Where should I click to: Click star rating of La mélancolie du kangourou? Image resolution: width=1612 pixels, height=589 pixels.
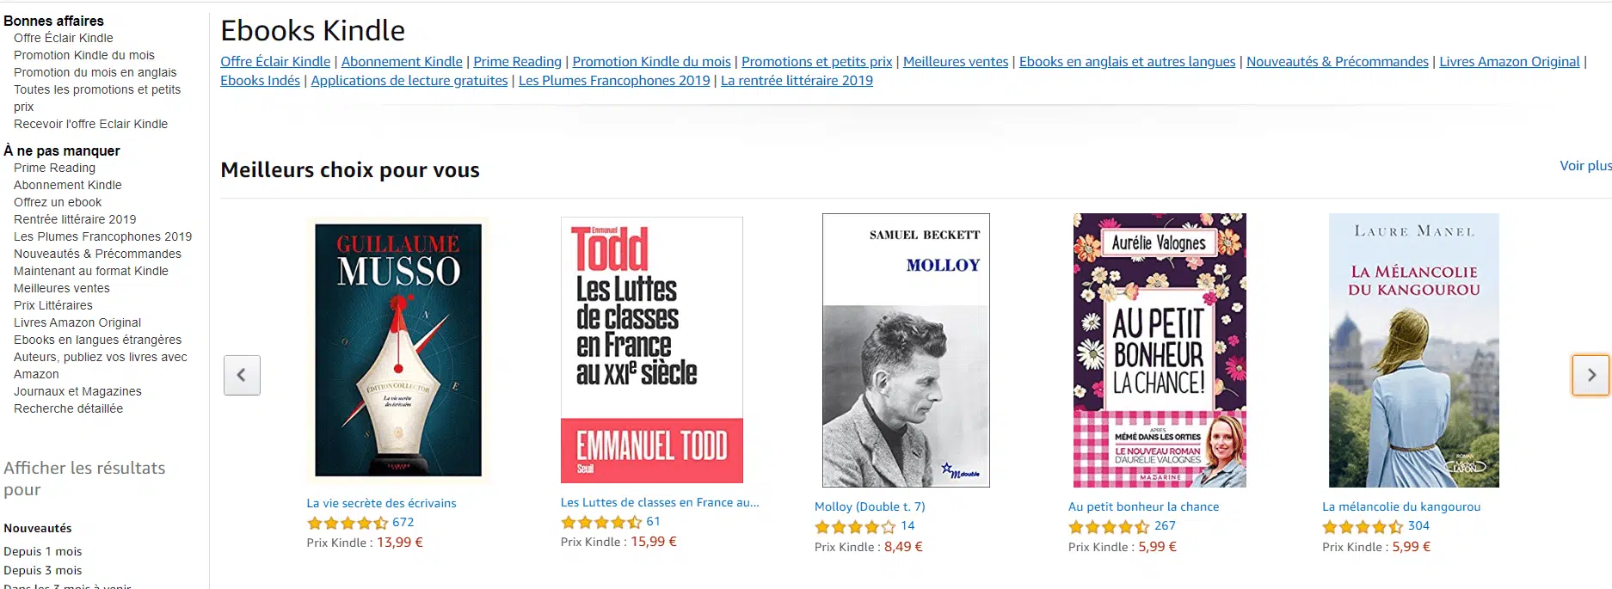click(x=1363, y=526)
